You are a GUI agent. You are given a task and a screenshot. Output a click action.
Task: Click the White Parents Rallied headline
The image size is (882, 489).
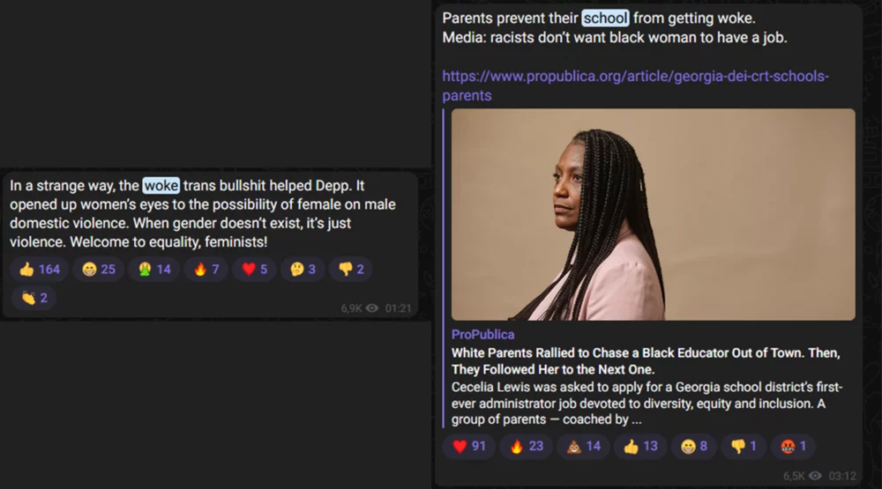[x=646, y=361]
